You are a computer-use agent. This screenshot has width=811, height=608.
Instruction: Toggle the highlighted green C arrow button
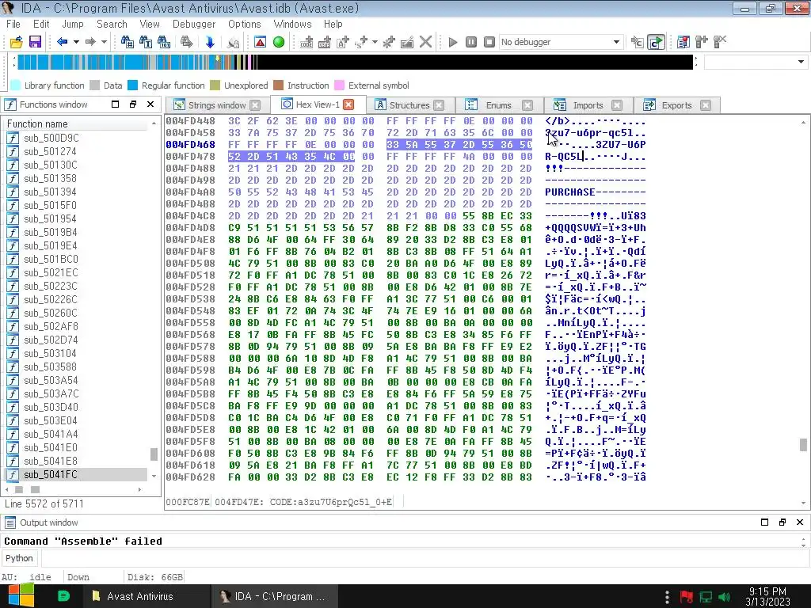(x=656, y=42)
